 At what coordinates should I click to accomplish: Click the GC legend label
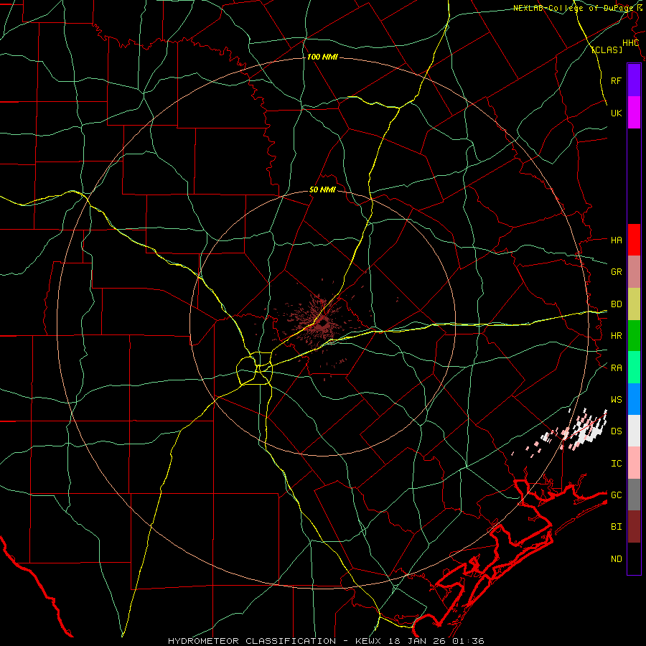(x=616, y=495)
